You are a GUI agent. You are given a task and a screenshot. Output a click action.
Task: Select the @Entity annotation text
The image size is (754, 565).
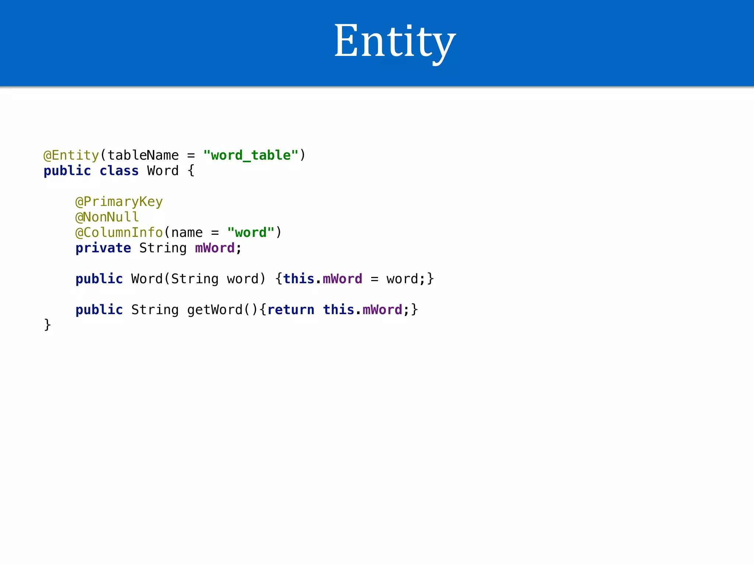tap(71, 155)
